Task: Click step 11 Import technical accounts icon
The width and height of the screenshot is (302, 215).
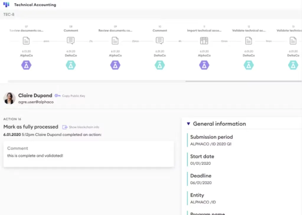Action: click(204, 41)
